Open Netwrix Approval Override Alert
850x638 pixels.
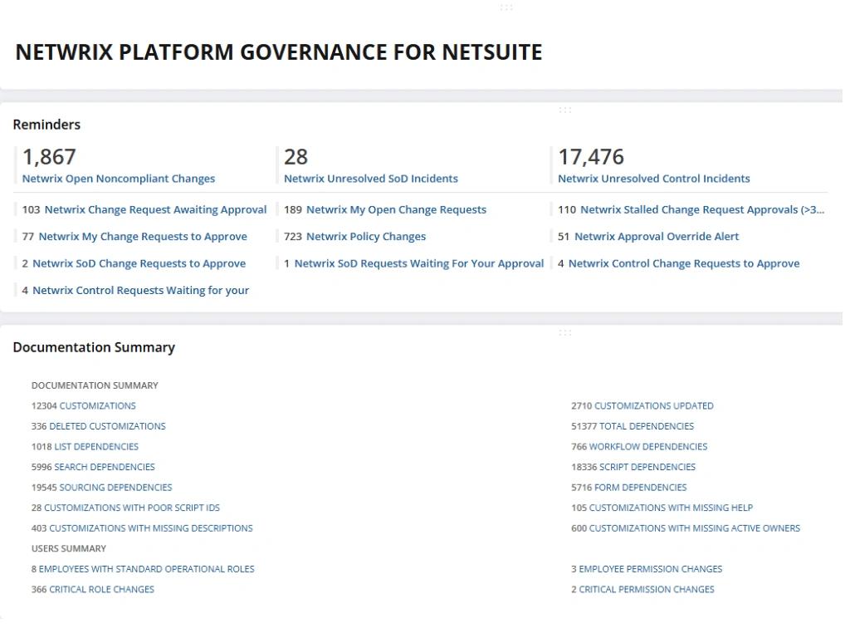tap(657, 237)
